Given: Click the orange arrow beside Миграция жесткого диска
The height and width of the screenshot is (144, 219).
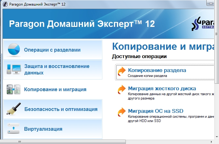Looking at the screenshot, I should pos(121,90).
